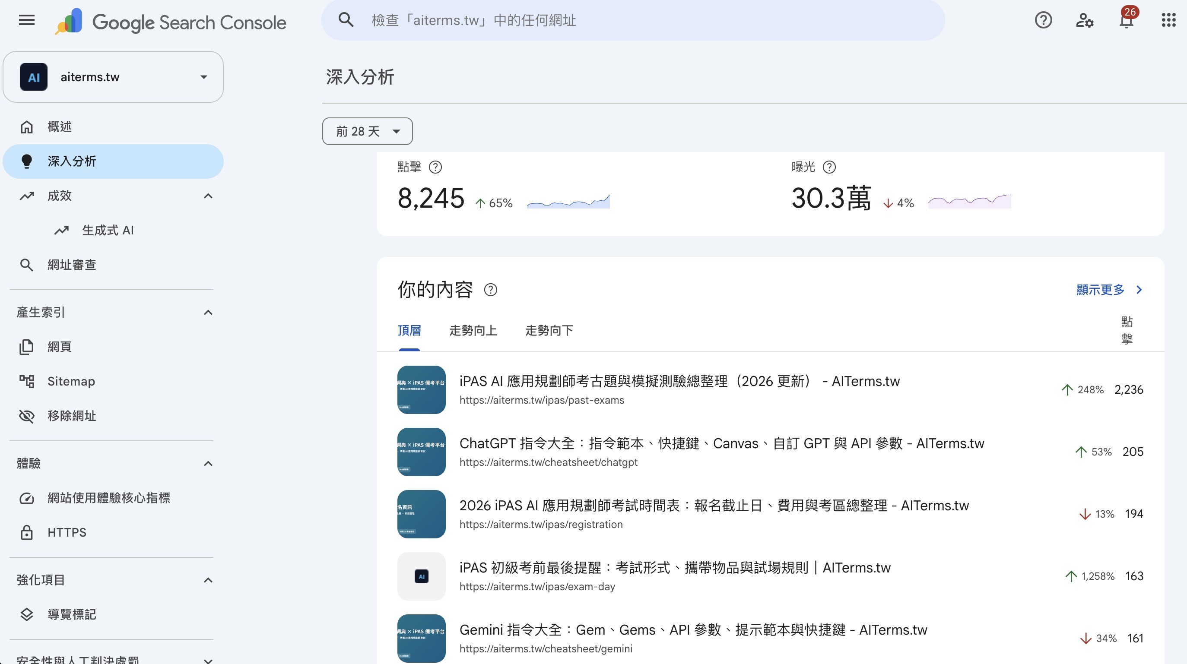
Task: Open the ChatGPT 指令大全 page row
Action: pos(771,452)
